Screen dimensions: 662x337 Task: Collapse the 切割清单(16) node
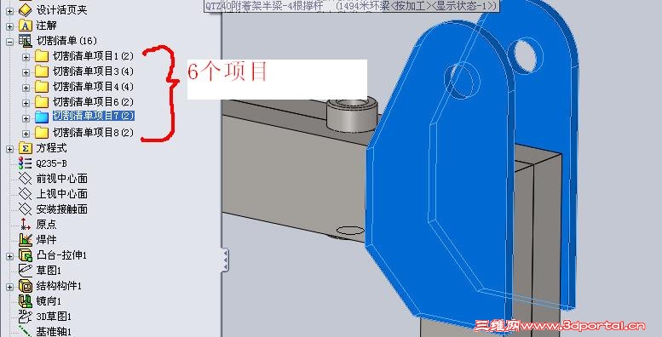(x=9, y=42)
